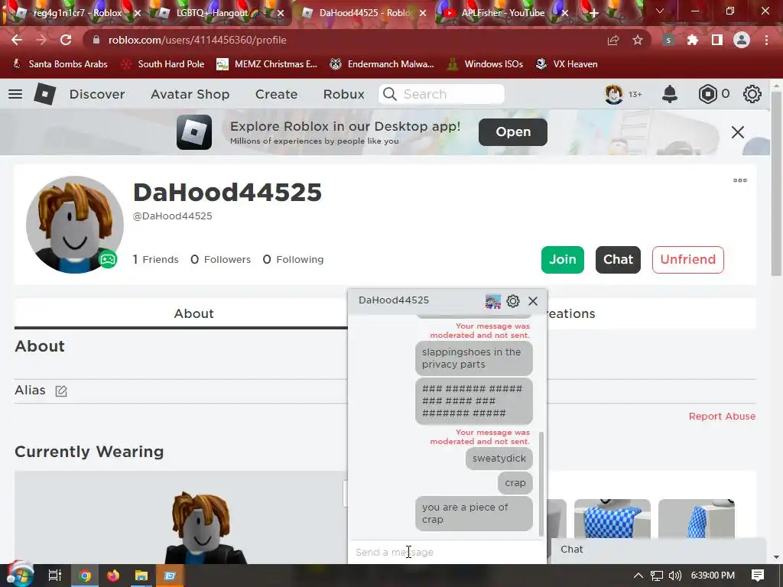This screenshot has width=783, height=587.
Task: Unfriend DaHood44525
Action: coord(687,260)
